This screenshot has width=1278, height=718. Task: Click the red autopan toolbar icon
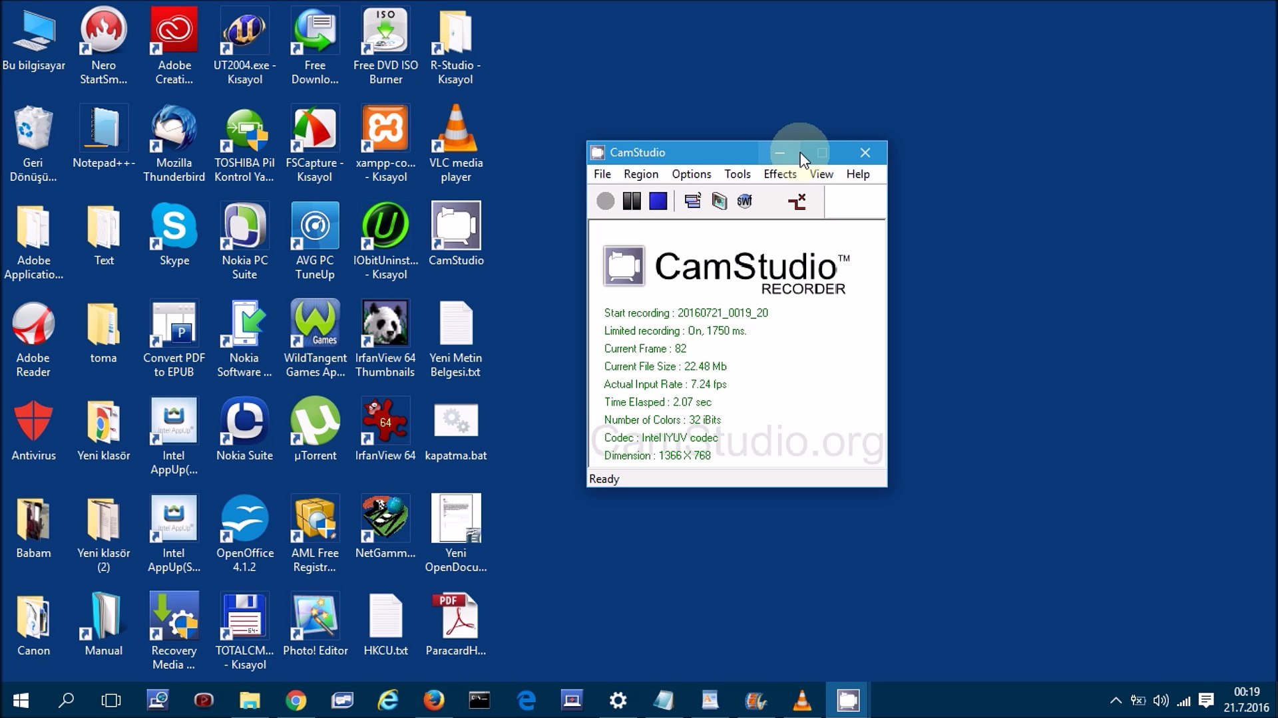point(797,201)
